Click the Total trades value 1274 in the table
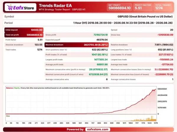The height and width of the screenshot is (132, 177). [40, 50]
